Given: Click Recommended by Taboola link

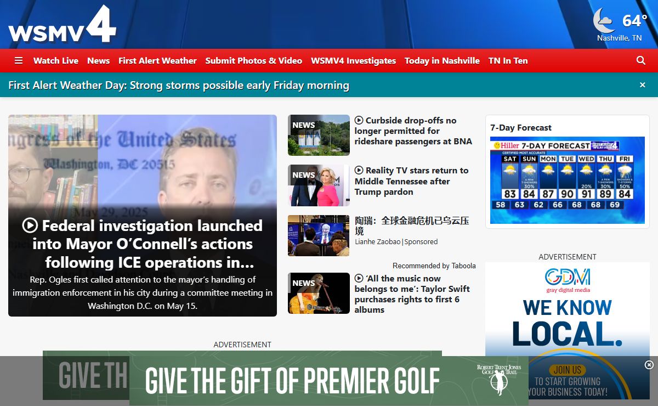Looking at the screenshot, I should [434, 266].
